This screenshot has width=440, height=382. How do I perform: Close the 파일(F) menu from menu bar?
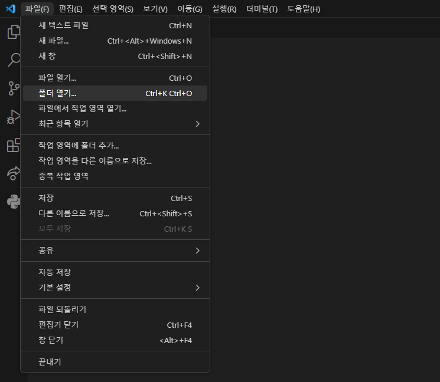[37, 9]
